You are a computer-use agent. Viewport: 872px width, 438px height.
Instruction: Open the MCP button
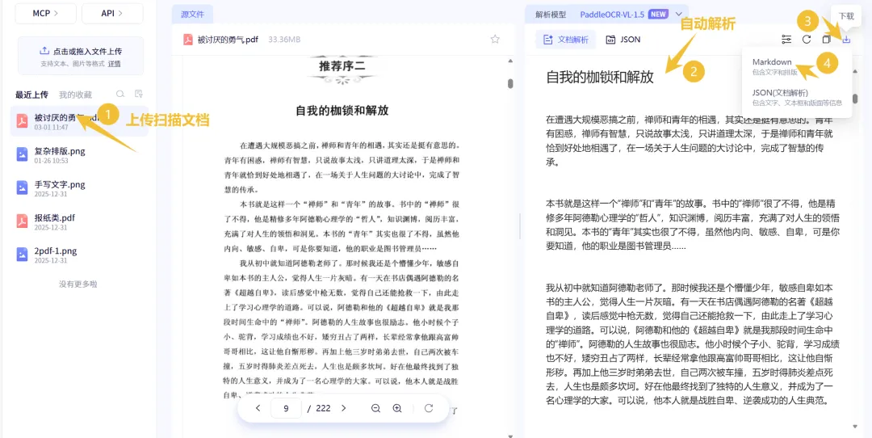pyautogui.click(x=45, y=14)
